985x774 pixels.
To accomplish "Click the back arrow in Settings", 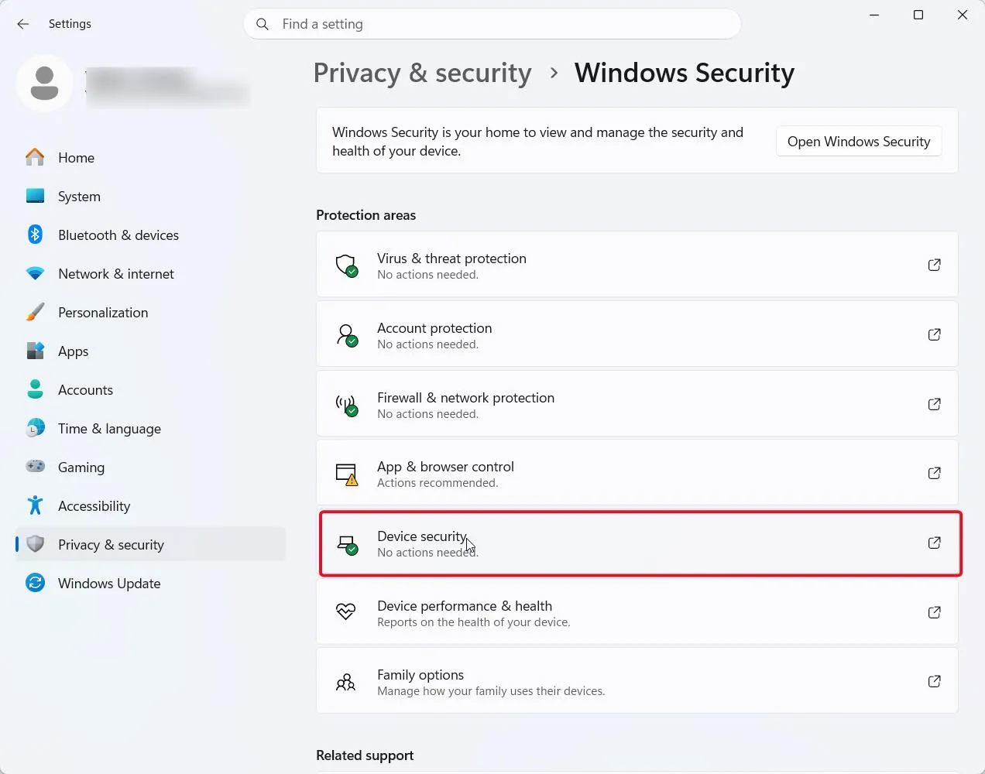I will click(x=23, y=24).
